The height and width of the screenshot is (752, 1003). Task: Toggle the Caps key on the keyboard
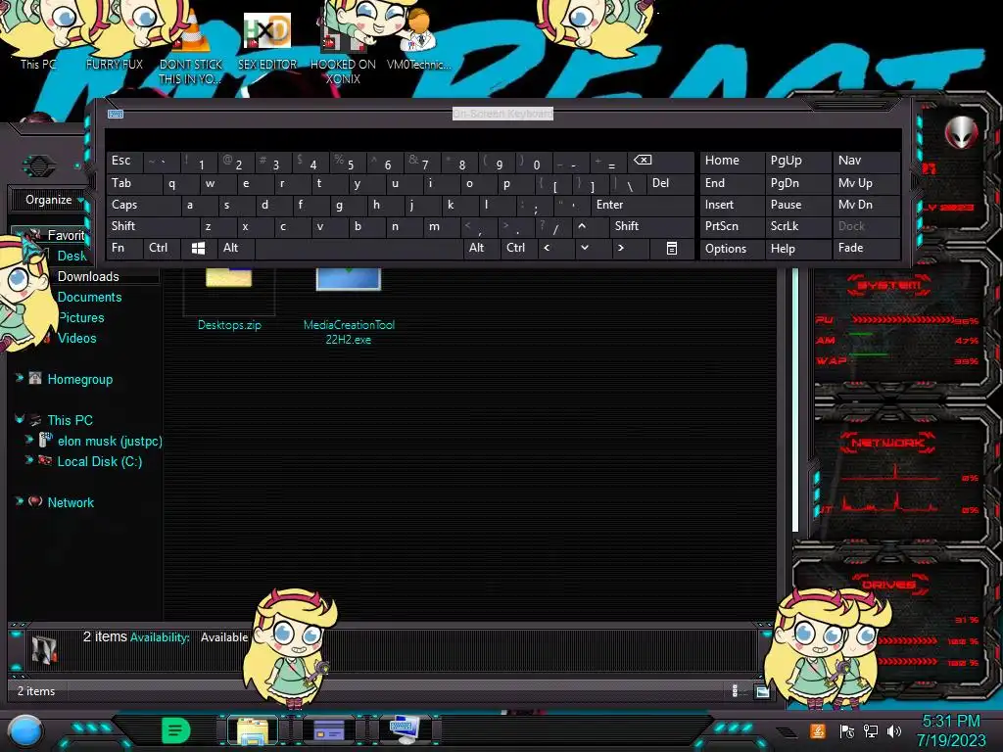142,205
